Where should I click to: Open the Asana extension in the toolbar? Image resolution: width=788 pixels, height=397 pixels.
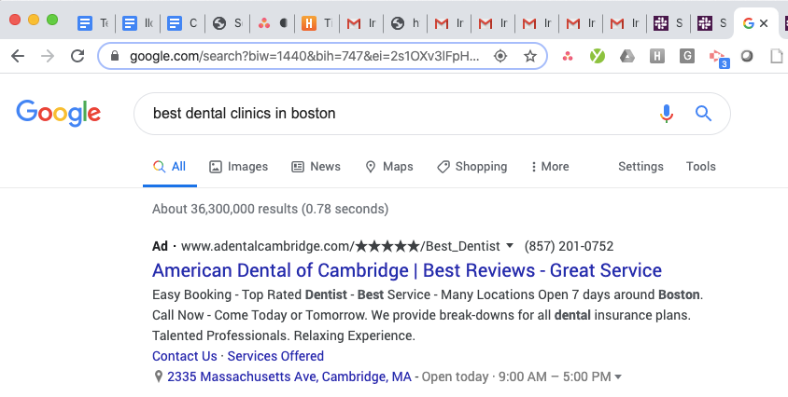(568, 56)
